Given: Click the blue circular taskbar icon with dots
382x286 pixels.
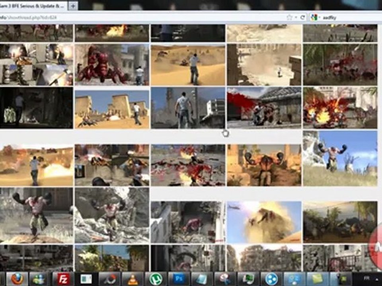Looking at the screenshot, I should coord(271,279).
